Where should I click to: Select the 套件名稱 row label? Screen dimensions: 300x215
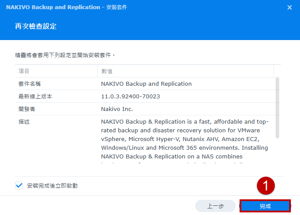tap(30, 84)
